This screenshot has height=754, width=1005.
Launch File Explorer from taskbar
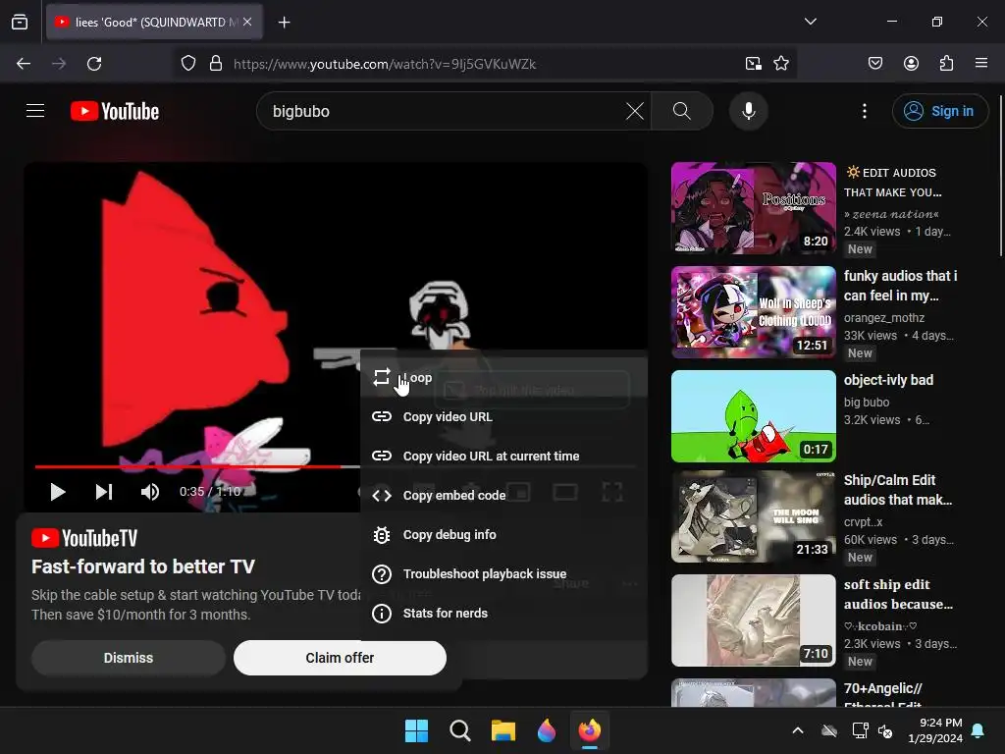coord(503,730)
